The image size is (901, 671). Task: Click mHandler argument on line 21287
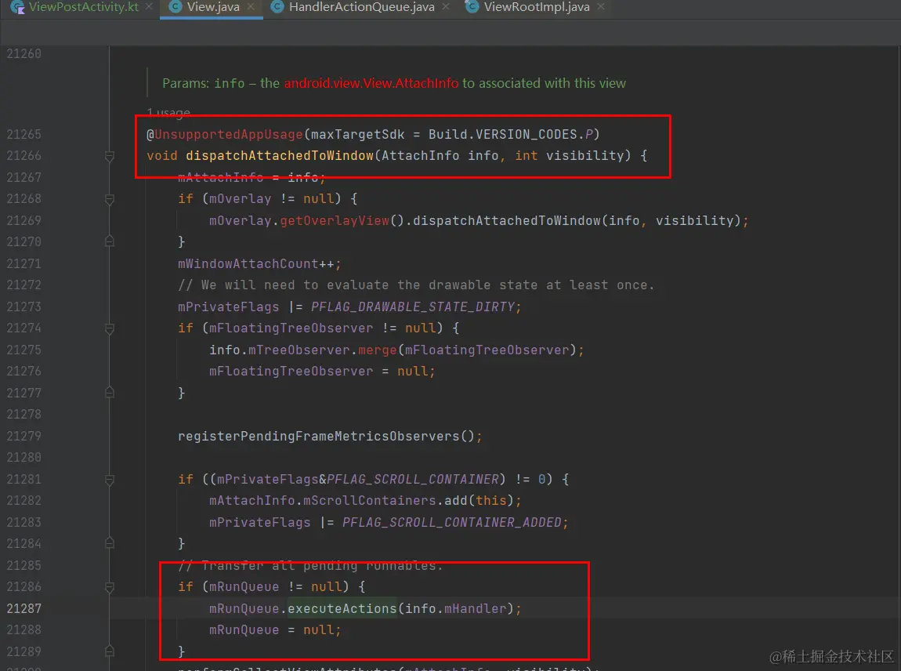[x=476, y=609]
